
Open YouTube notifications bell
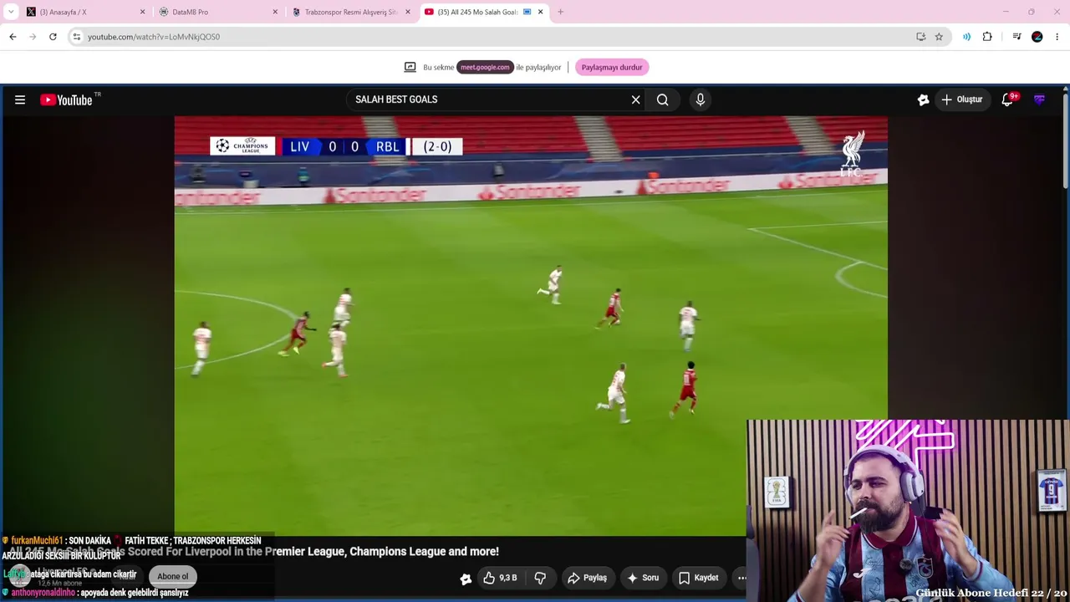coord(1007,99)
